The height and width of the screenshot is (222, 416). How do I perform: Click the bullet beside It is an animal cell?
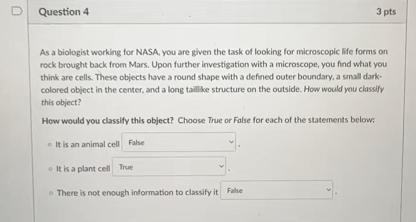[x=49, y=144]
